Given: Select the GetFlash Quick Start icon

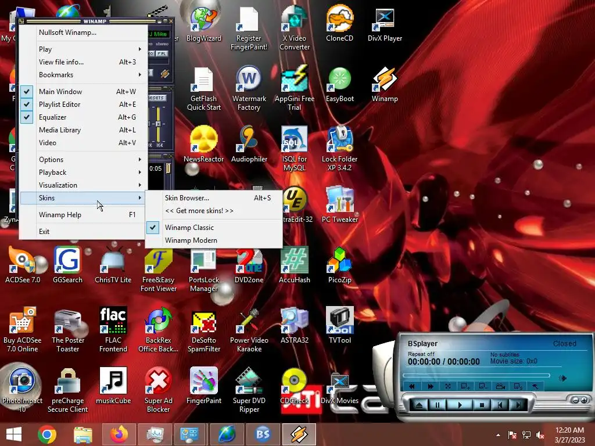Looking at the screenshot, I should pos(204,88).
